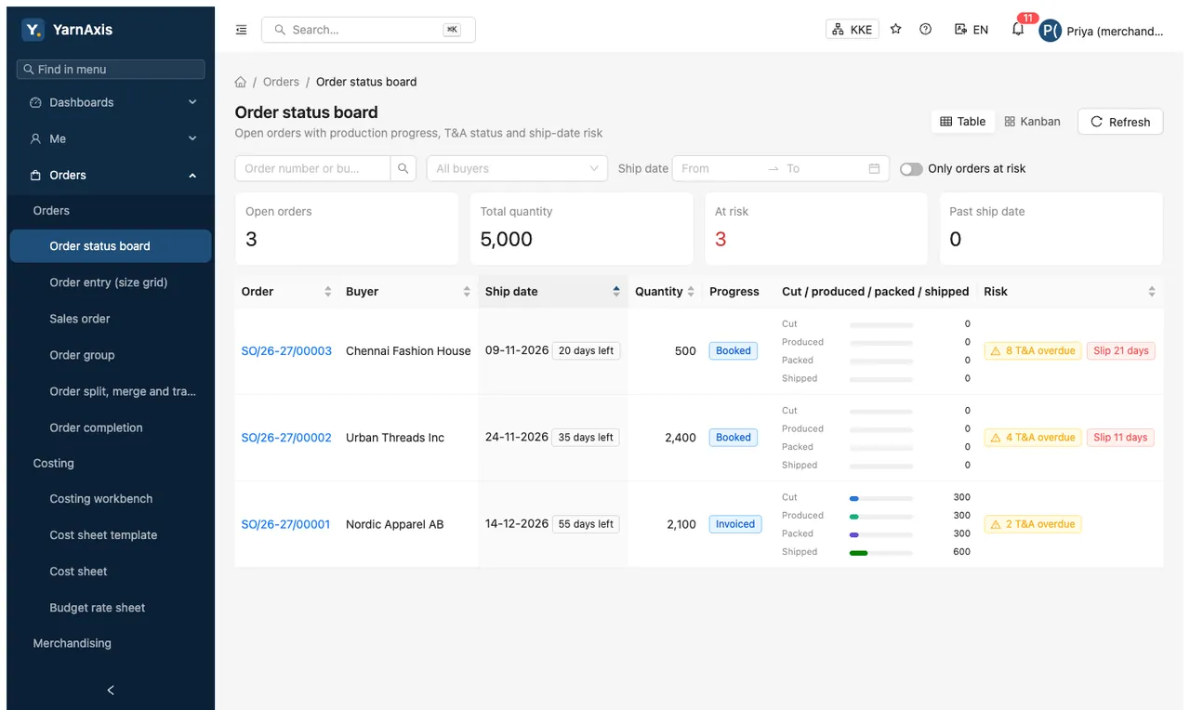Image resolution: width=1190 pixels, height=710 pixels.
Task: Click the YarnAxis logo icon
Action: (x=33, y=30)
